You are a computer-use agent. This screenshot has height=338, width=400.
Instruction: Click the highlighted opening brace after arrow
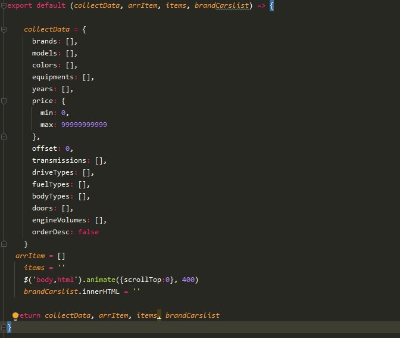(x=271, y=5)
